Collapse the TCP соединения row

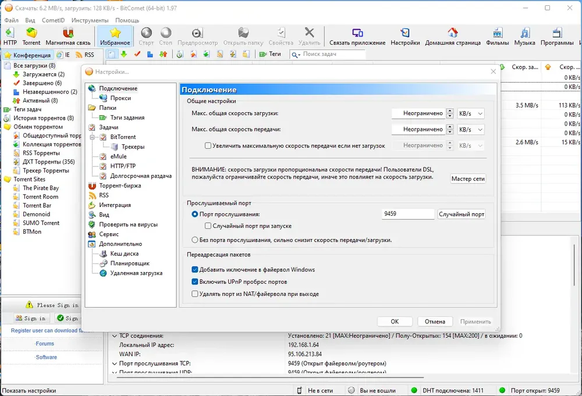[115, 336]
